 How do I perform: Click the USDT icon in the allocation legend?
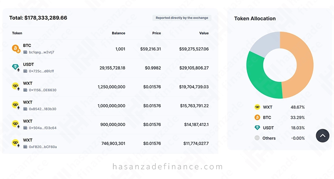pos(257,127)
